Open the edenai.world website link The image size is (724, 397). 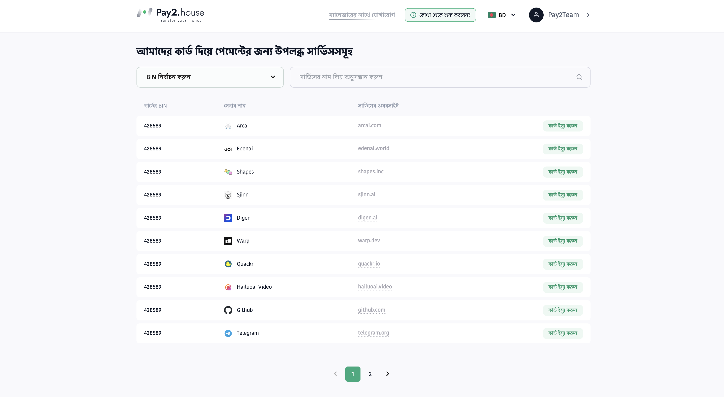[x=374, y=148]
